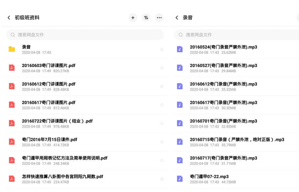Viewport: 299px width, 192px height.
Task: Open 20160715奇门录音（严禁外泄，绝对正版）.mp3
Action: click(x=237, y=140)
